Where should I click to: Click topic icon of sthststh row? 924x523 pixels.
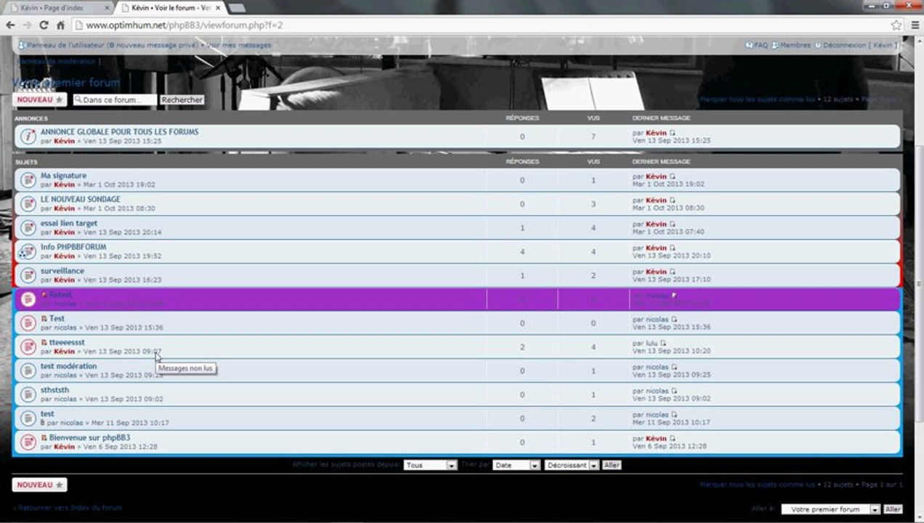click(x=28, y=394)
